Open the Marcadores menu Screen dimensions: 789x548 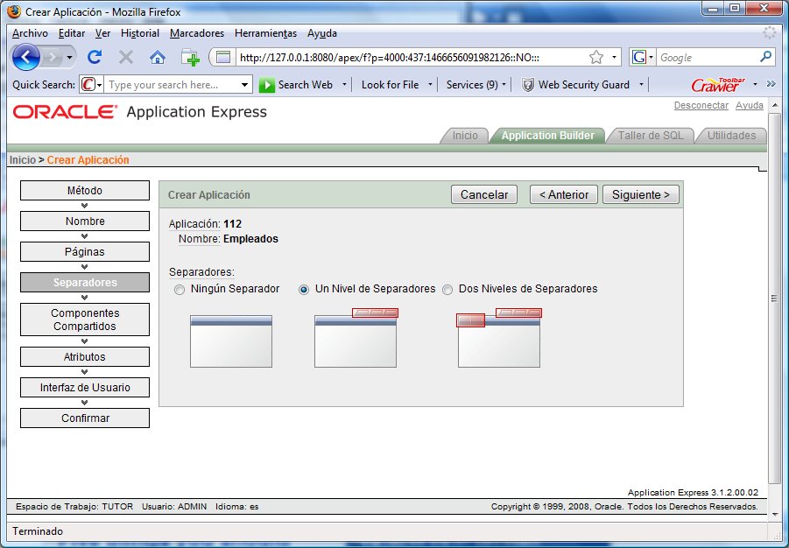(197, 33)
